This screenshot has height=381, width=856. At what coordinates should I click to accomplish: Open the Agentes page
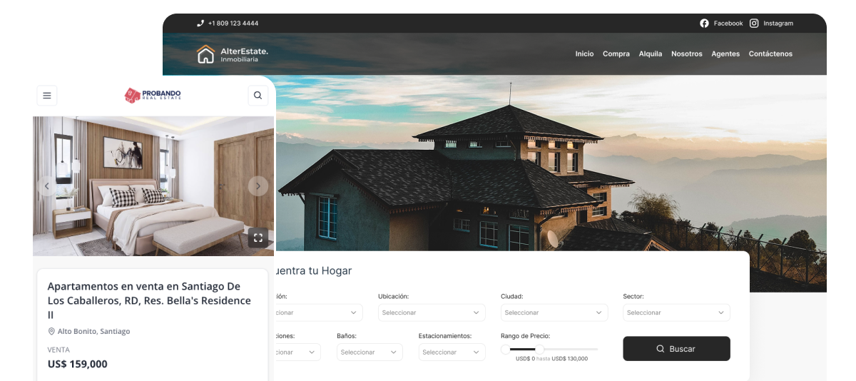click(x=725, y=54)
